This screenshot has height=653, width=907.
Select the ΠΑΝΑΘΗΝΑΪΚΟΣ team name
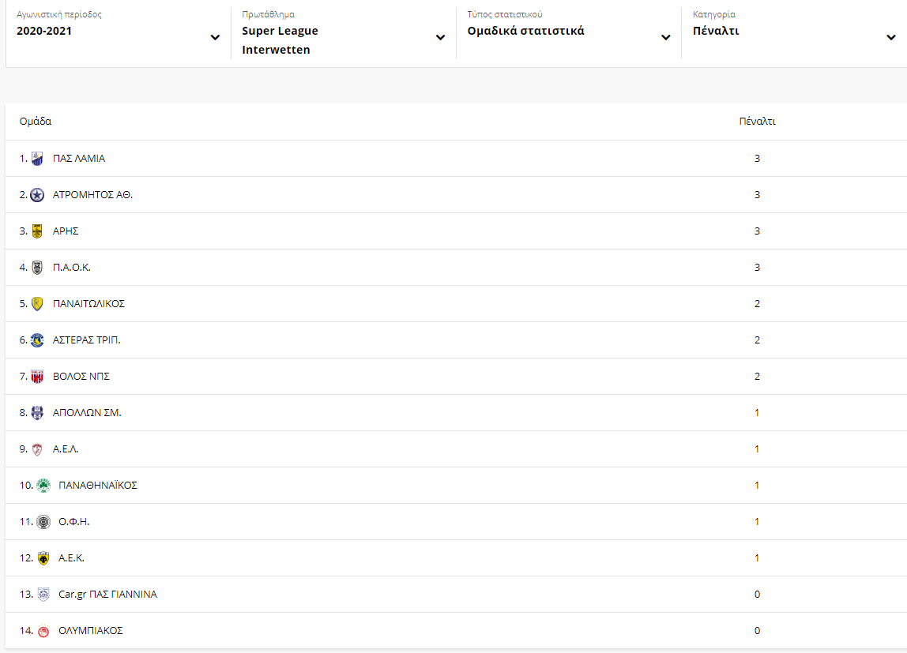coord(98,486)
